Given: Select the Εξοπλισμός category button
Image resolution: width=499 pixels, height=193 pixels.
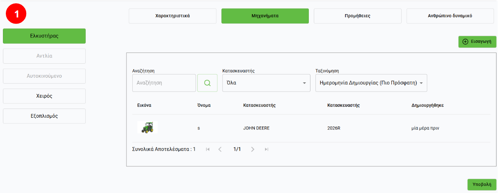Looking at the screenshot, I should [x=44, y=116].
